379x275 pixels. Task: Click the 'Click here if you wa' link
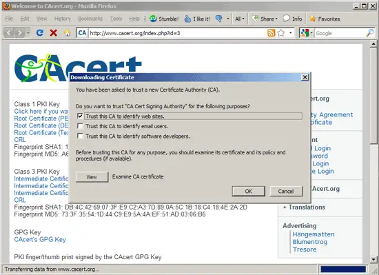point(41,111)
